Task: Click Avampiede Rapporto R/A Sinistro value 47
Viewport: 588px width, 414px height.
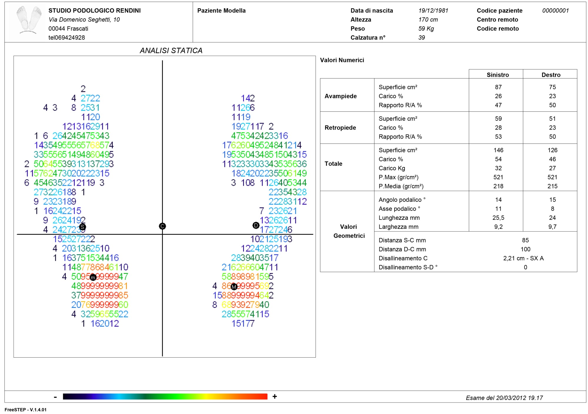Action: tap(498, 105)
